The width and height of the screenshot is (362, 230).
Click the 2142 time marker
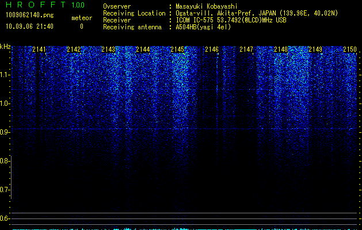point(74,49)
